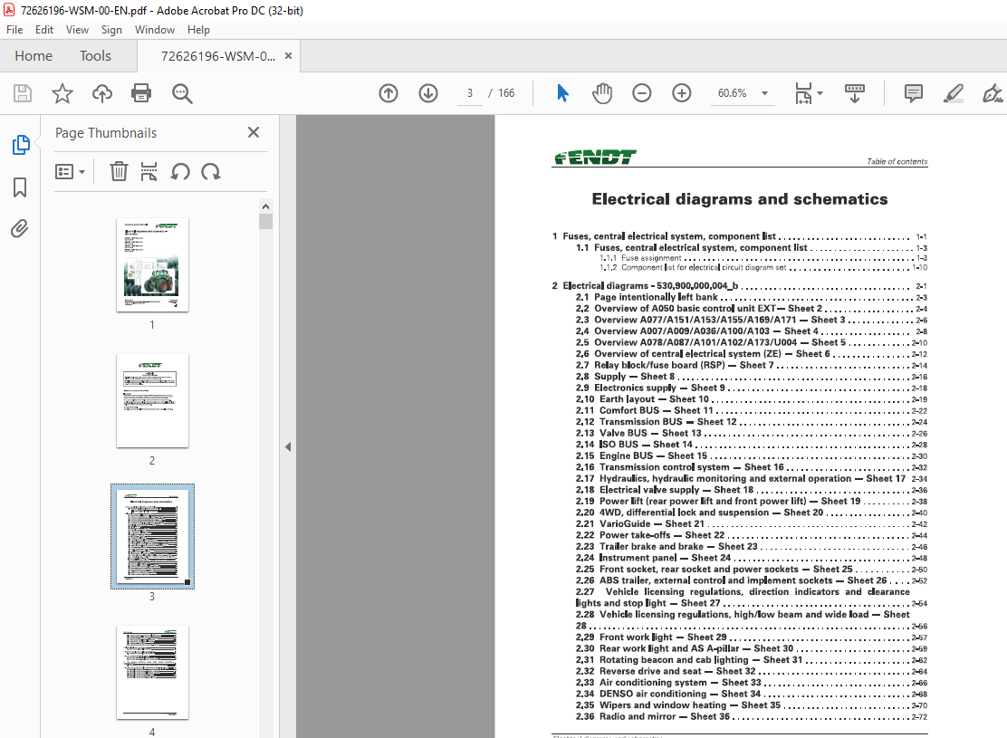The image size is (1007, 738).
Task: Zoom in with the plus icon
Action: [x=681, y=93]
